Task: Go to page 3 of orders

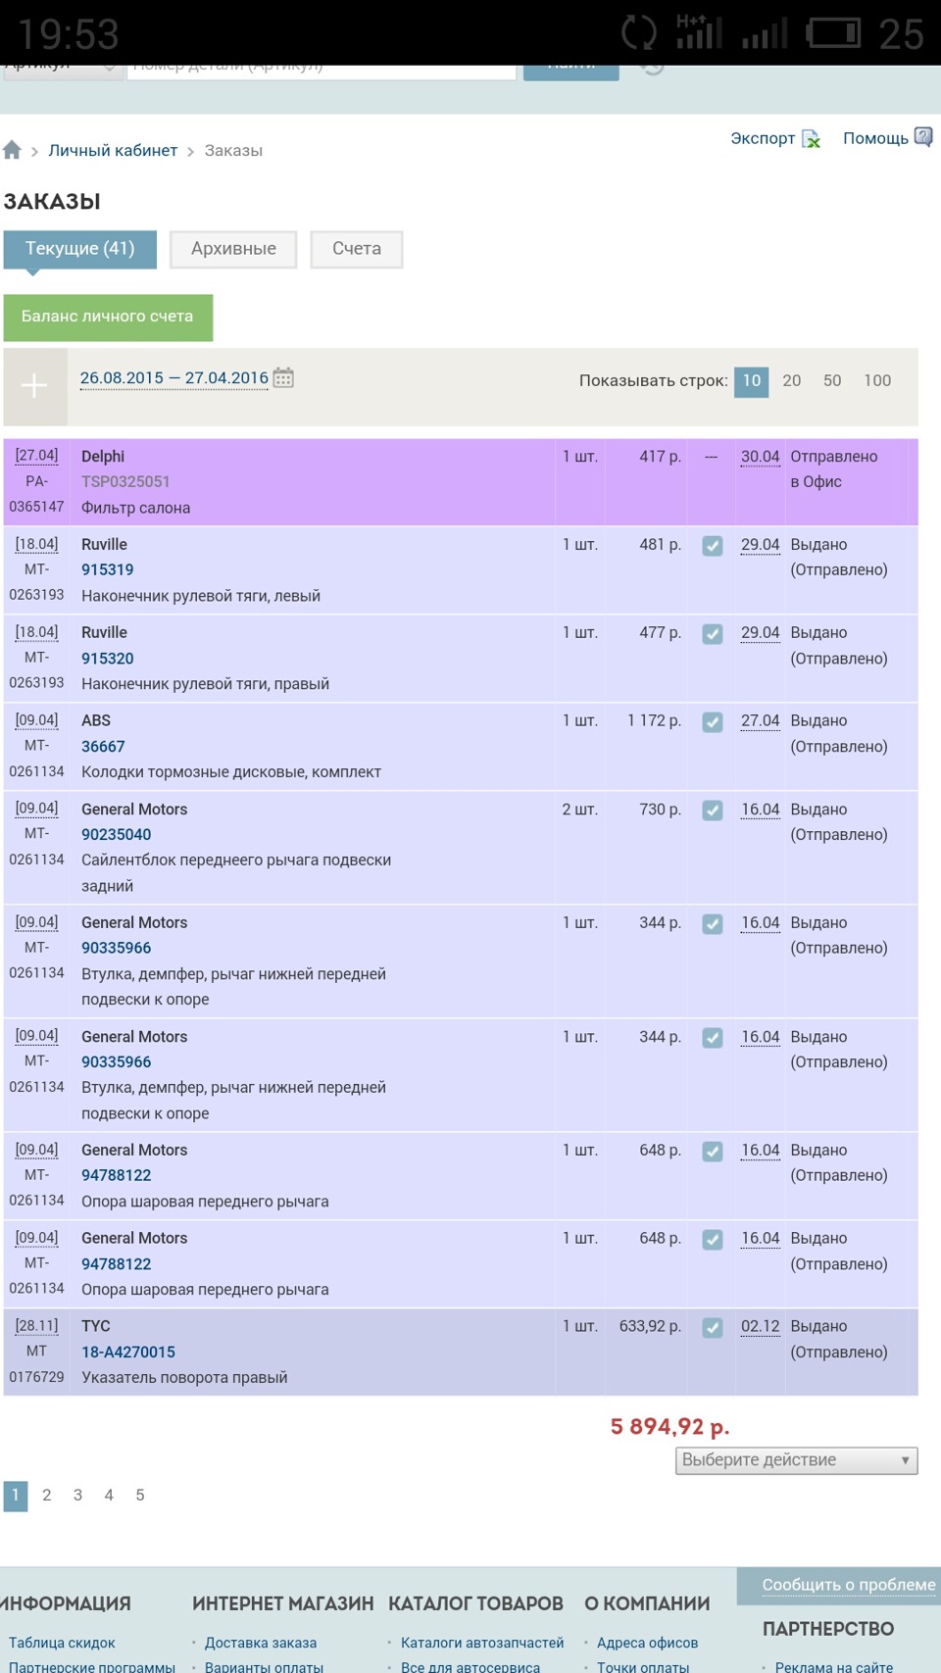Action: 77,1495
